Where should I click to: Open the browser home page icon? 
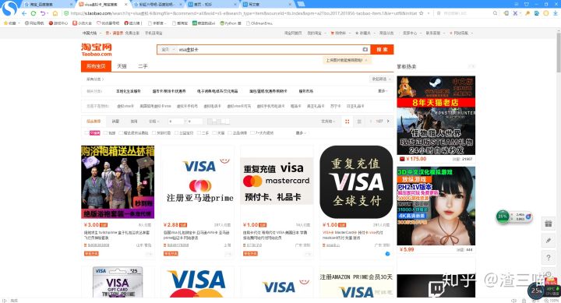point(55,13)
